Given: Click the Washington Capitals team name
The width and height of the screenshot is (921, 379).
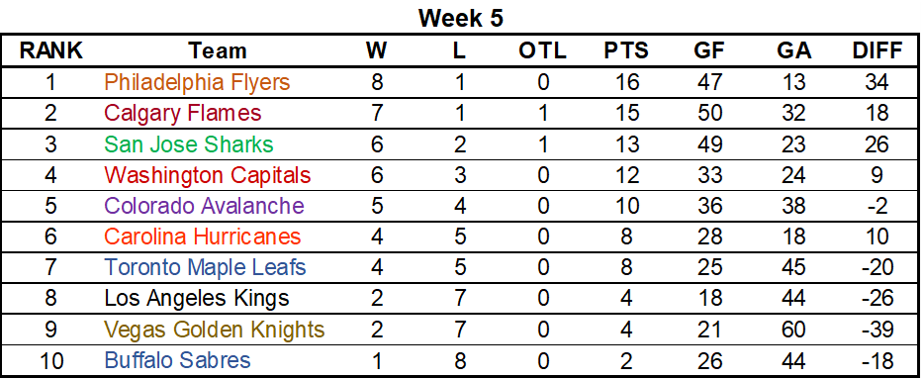Looking at the screenshot, I should pos(208,175).
